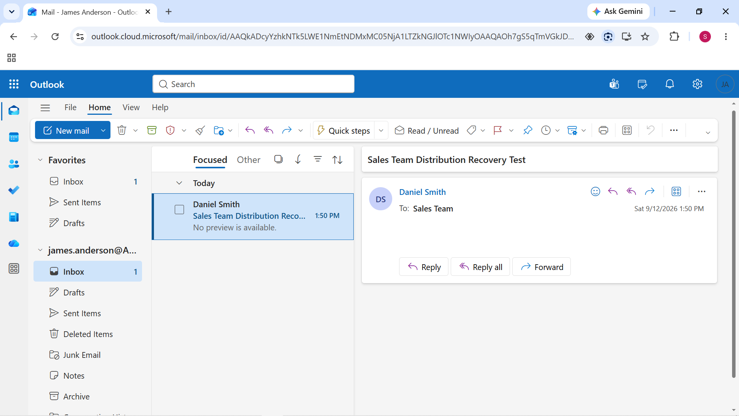This screenshot has width=739, height=416.
Task: Switch to the Other inbox tab
Action: [249, 160]
